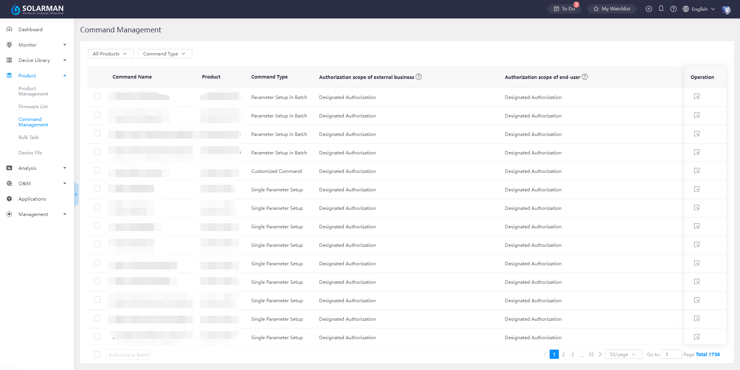
Task: Expand the Monitor menu
Action: click(37, 45)
